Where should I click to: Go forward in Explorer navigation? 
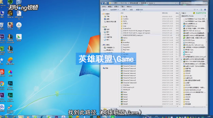pos(106,3)
